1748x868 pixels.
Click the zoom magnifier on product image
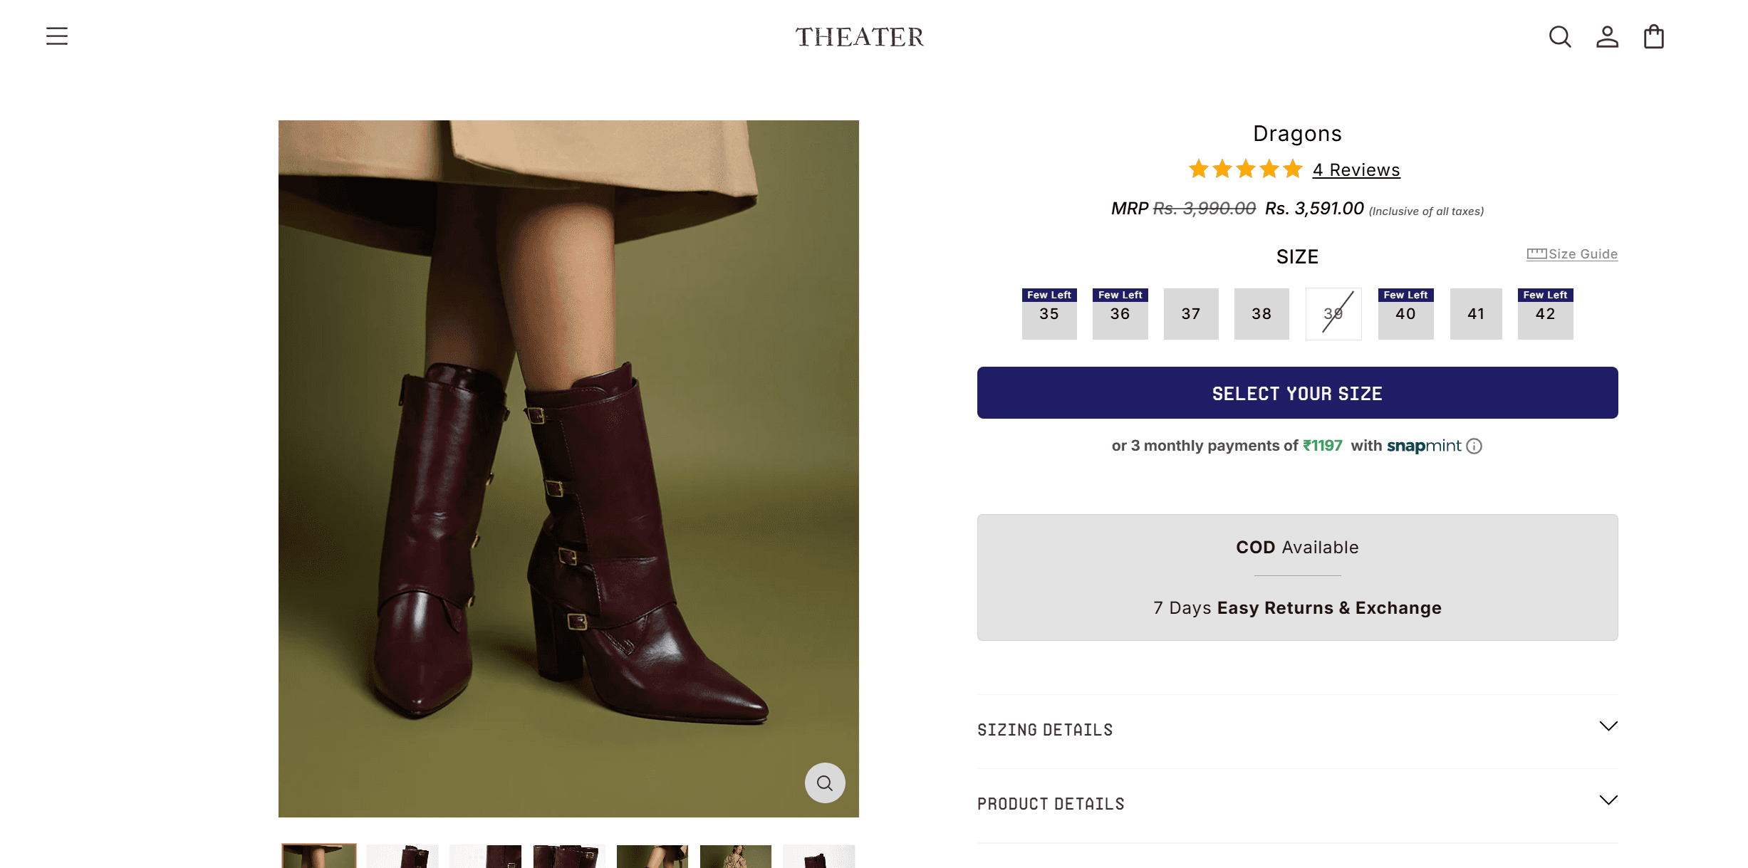click(x=824, y=783)
